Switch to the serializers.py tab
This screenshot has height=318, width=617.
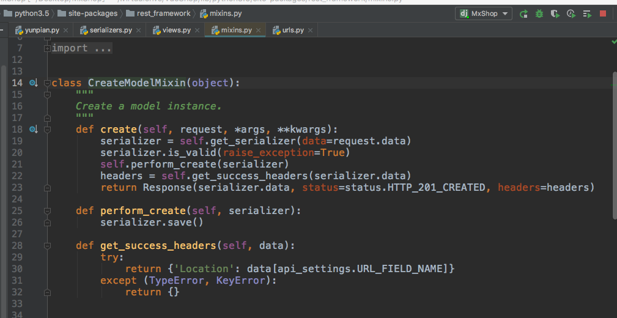[x=109, y=31]
